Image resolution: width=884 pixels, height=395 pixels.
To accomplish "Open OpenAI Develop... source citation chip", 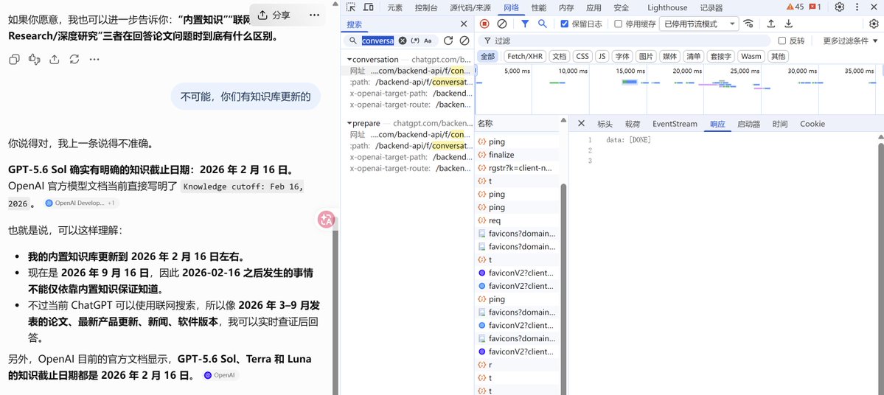I will pyautogui.click(x=81, y=203).
